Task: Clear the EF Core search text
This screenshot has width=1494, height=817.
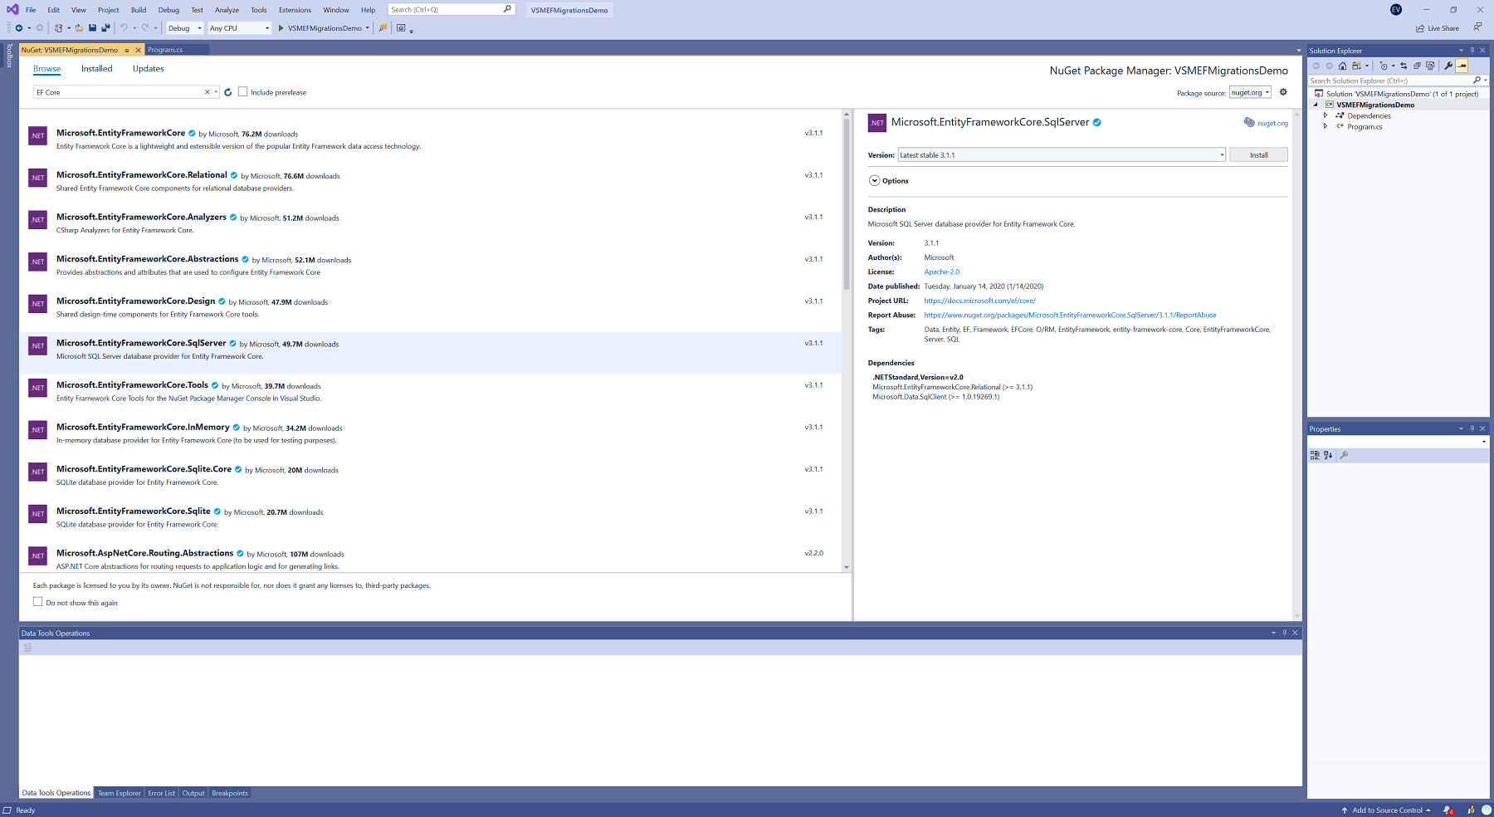Action: (x=207, y=92)
